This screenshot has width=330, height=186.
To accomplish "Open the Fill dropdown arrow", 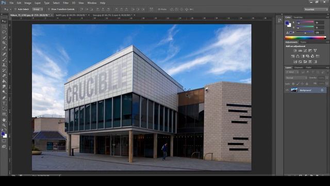I will click(x=327, y=84).
